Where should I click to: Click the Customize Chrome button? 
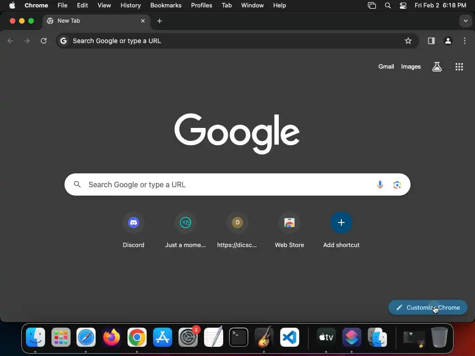pyautogui.click(x=428, y=308)
